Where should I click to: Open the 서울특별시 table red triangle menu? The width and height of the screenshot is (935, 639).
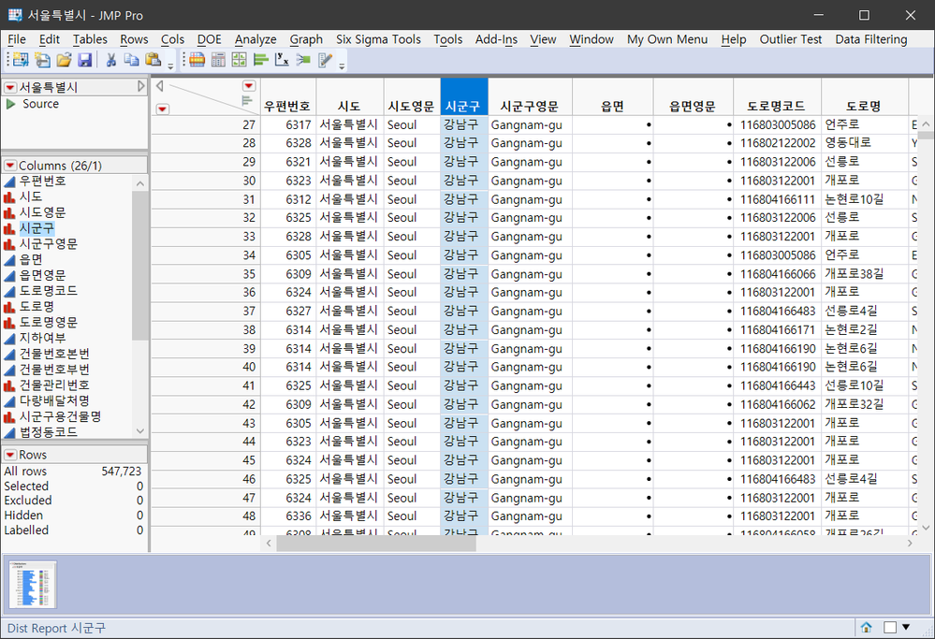[x=10, y=88]
